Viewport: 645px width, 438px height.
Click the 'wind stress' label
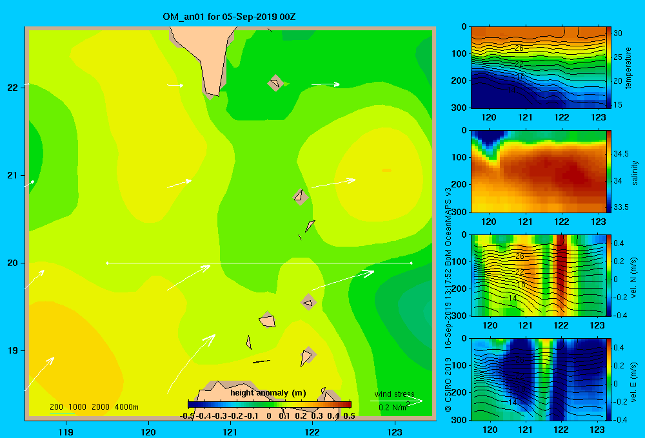(x=395, y=394)
